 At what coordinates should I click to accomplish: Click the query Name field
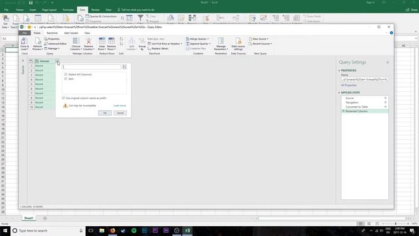point(365,79)
